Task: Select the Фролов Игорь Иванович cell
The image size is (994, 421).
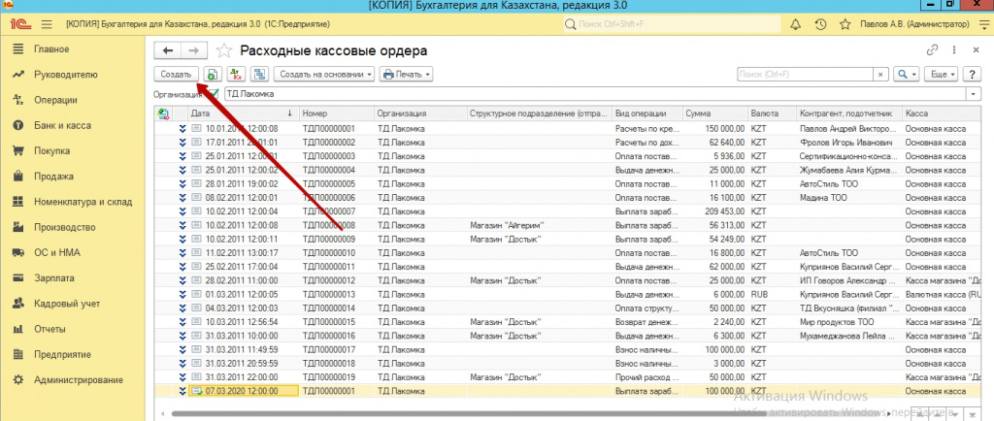Action: tap(848, 143)
